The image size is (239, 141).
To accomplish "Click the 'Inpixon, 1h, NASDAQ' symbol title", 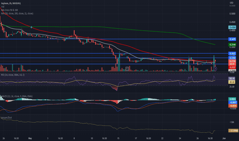I will click(x=11, y=3).
